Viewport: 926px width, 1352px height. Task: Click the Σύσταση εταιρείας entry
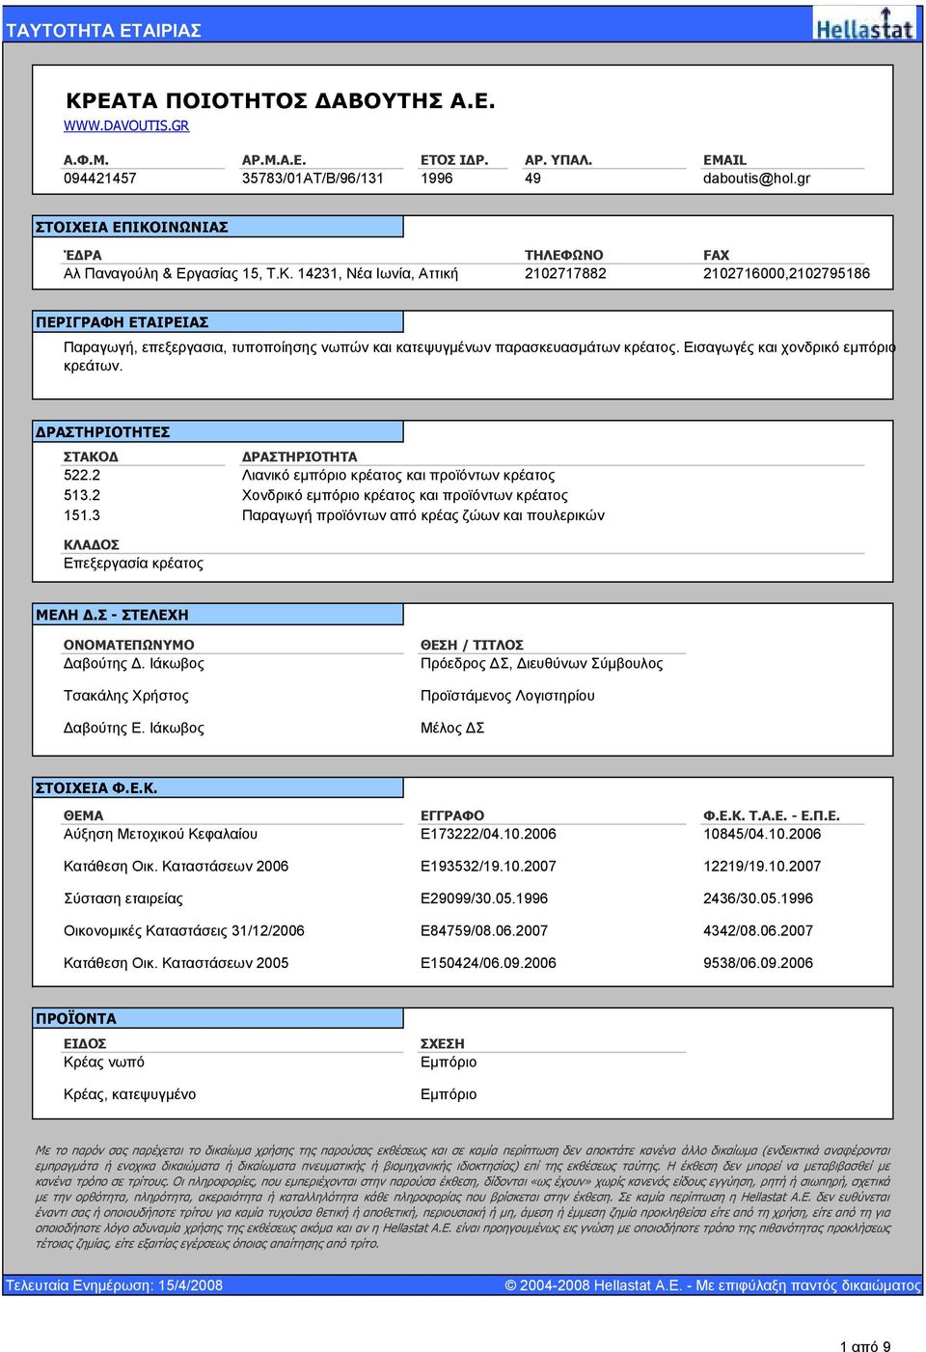click(123, 898)
